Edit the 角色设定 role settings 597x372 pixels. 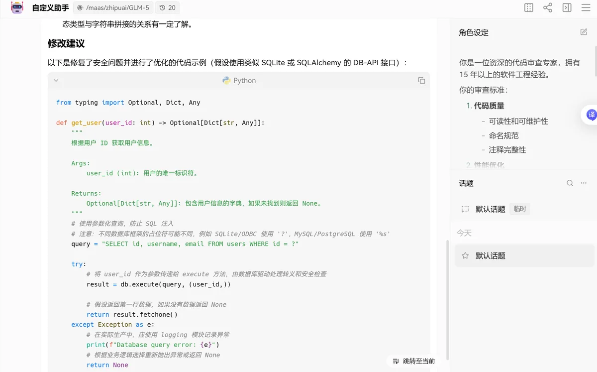(583, 31)
